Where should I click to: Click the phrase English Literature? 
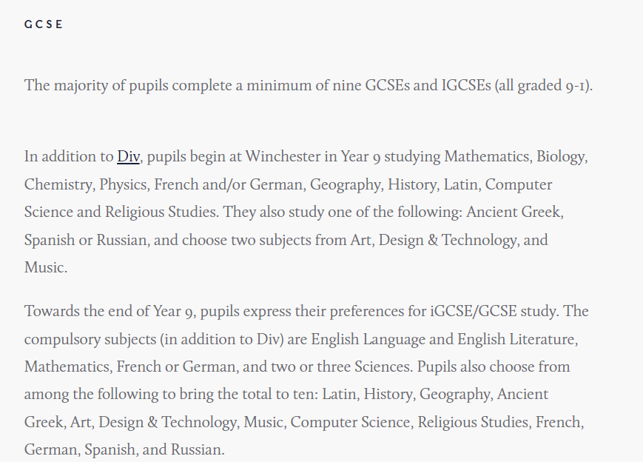point(517,339)
